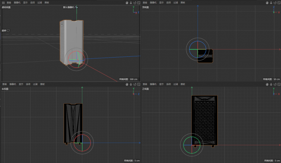Click the axis orientation indicator in top view
The image size is (281, 163).
tap(276, 10)
